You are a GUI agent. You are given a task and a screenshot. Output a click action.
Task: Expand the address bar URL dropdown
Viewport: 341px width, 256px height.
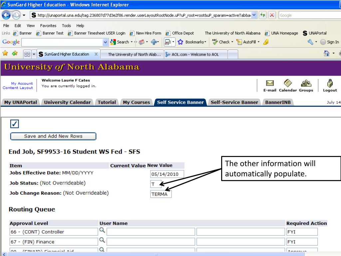(x=254, y=15)
